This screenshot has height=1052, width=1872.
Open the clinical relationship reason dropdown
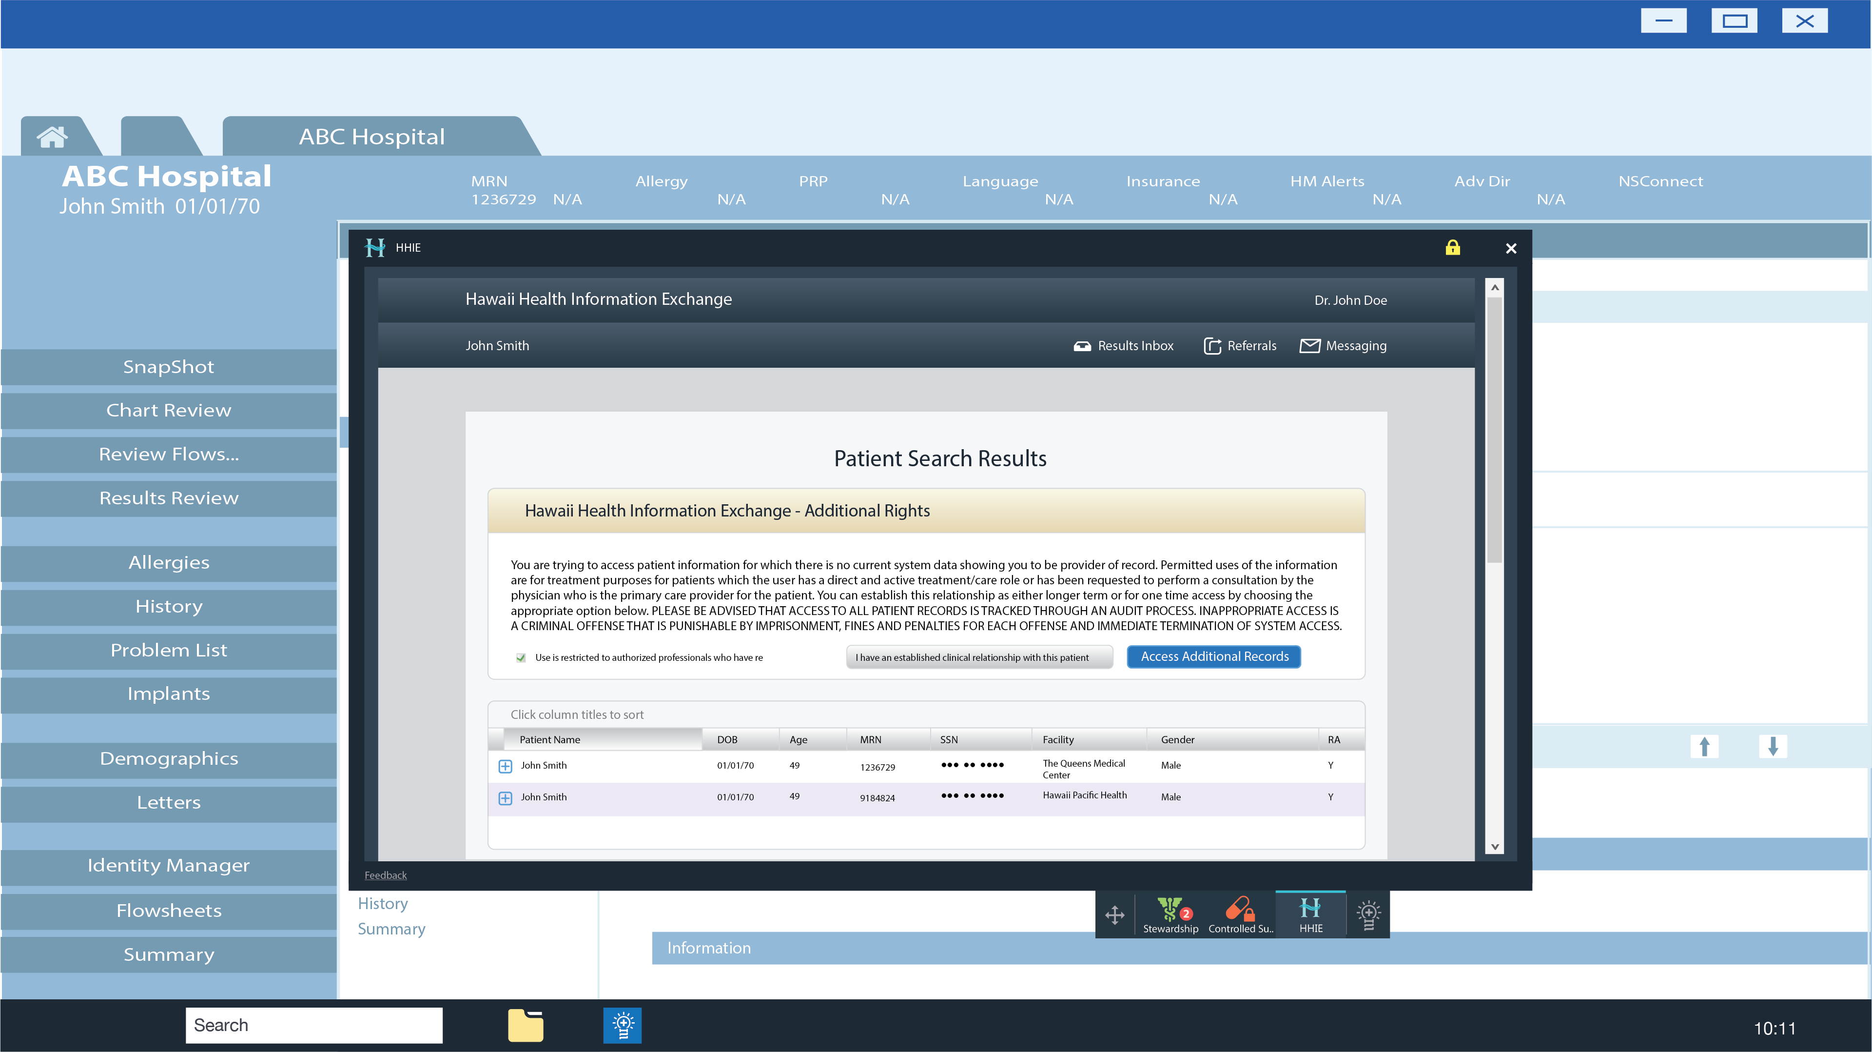coord(978,657)
